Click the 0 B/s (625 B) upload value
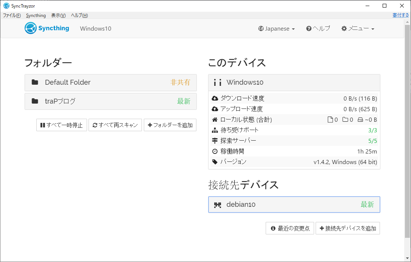The height and width of the screenshot is (262, 411). [x=360, y=109]
